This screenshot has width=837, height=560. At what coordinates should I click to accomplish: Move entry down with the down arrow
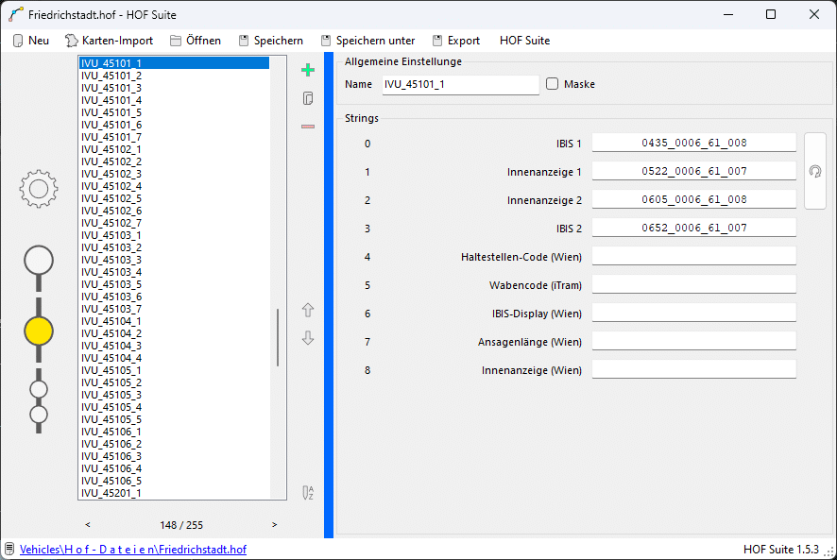(307, 338)
